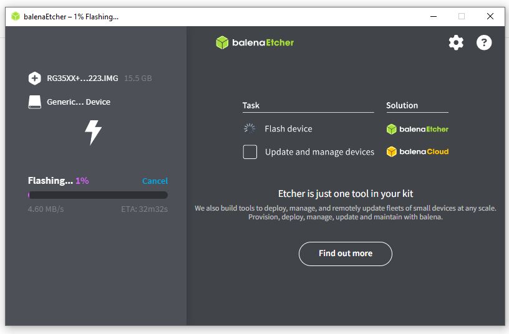Click the 1% progress percentage

coord(82,181)
